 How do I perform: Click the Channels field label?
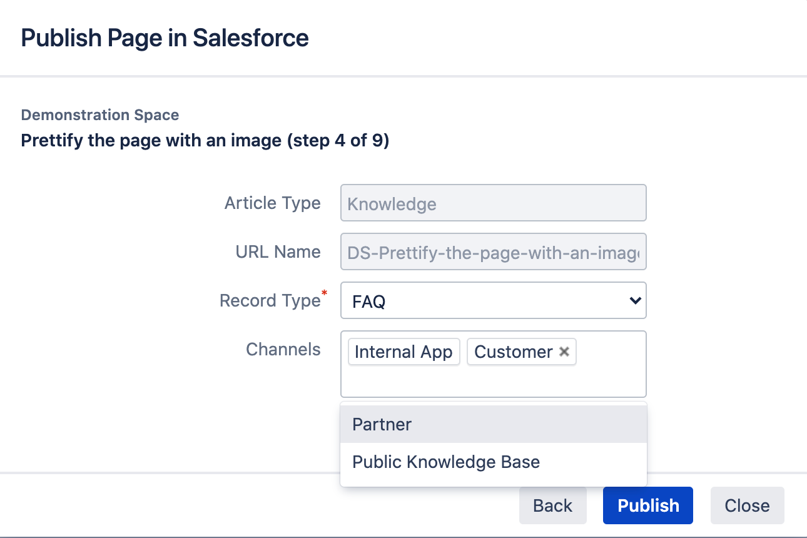[283, 350]
